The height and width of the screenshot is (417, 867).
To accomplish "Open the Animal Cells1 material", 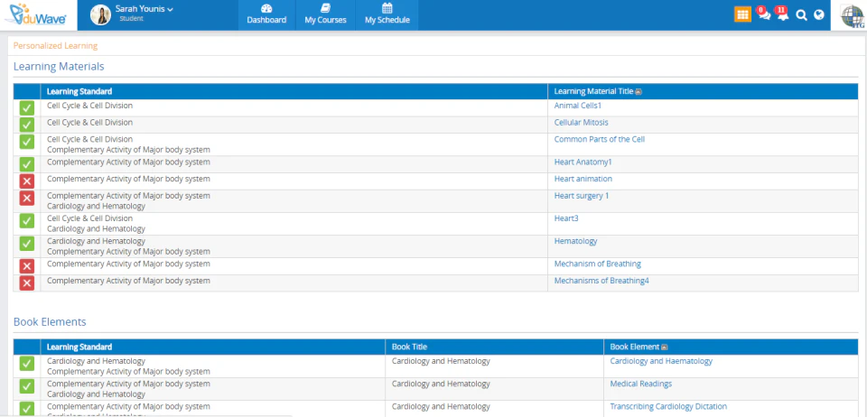I will [577, 106].
